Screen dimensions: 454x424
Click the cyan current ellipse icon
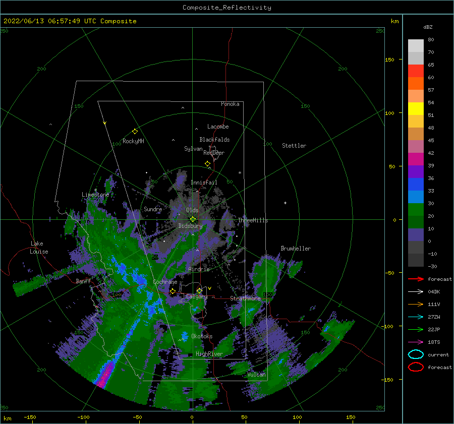(416, 354)
